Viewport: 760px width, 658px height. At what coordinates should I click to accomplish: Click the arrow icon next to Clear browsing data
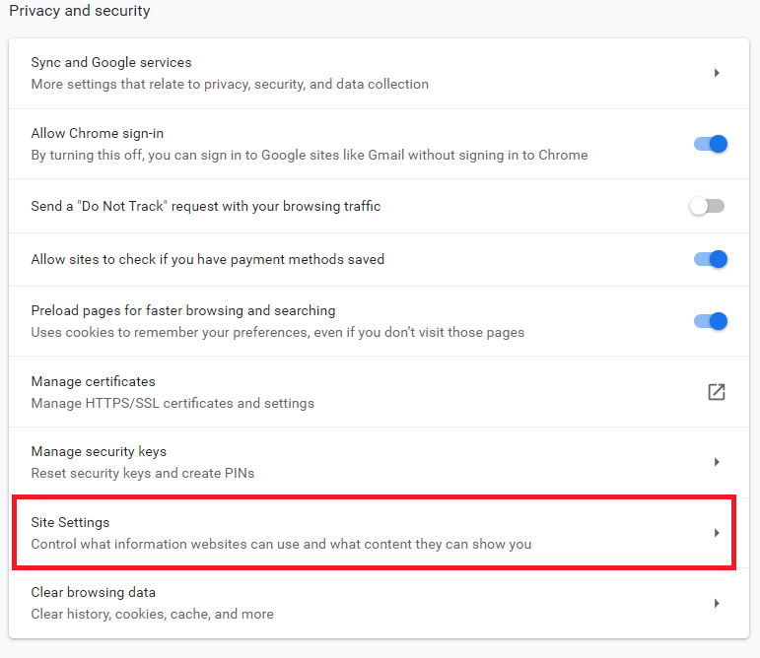tap(717, 603)
